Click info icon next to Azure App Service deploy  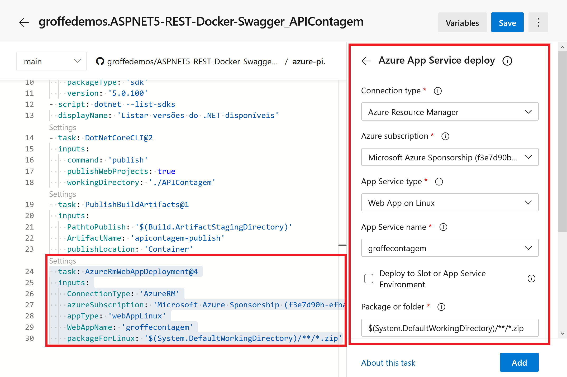507,61
